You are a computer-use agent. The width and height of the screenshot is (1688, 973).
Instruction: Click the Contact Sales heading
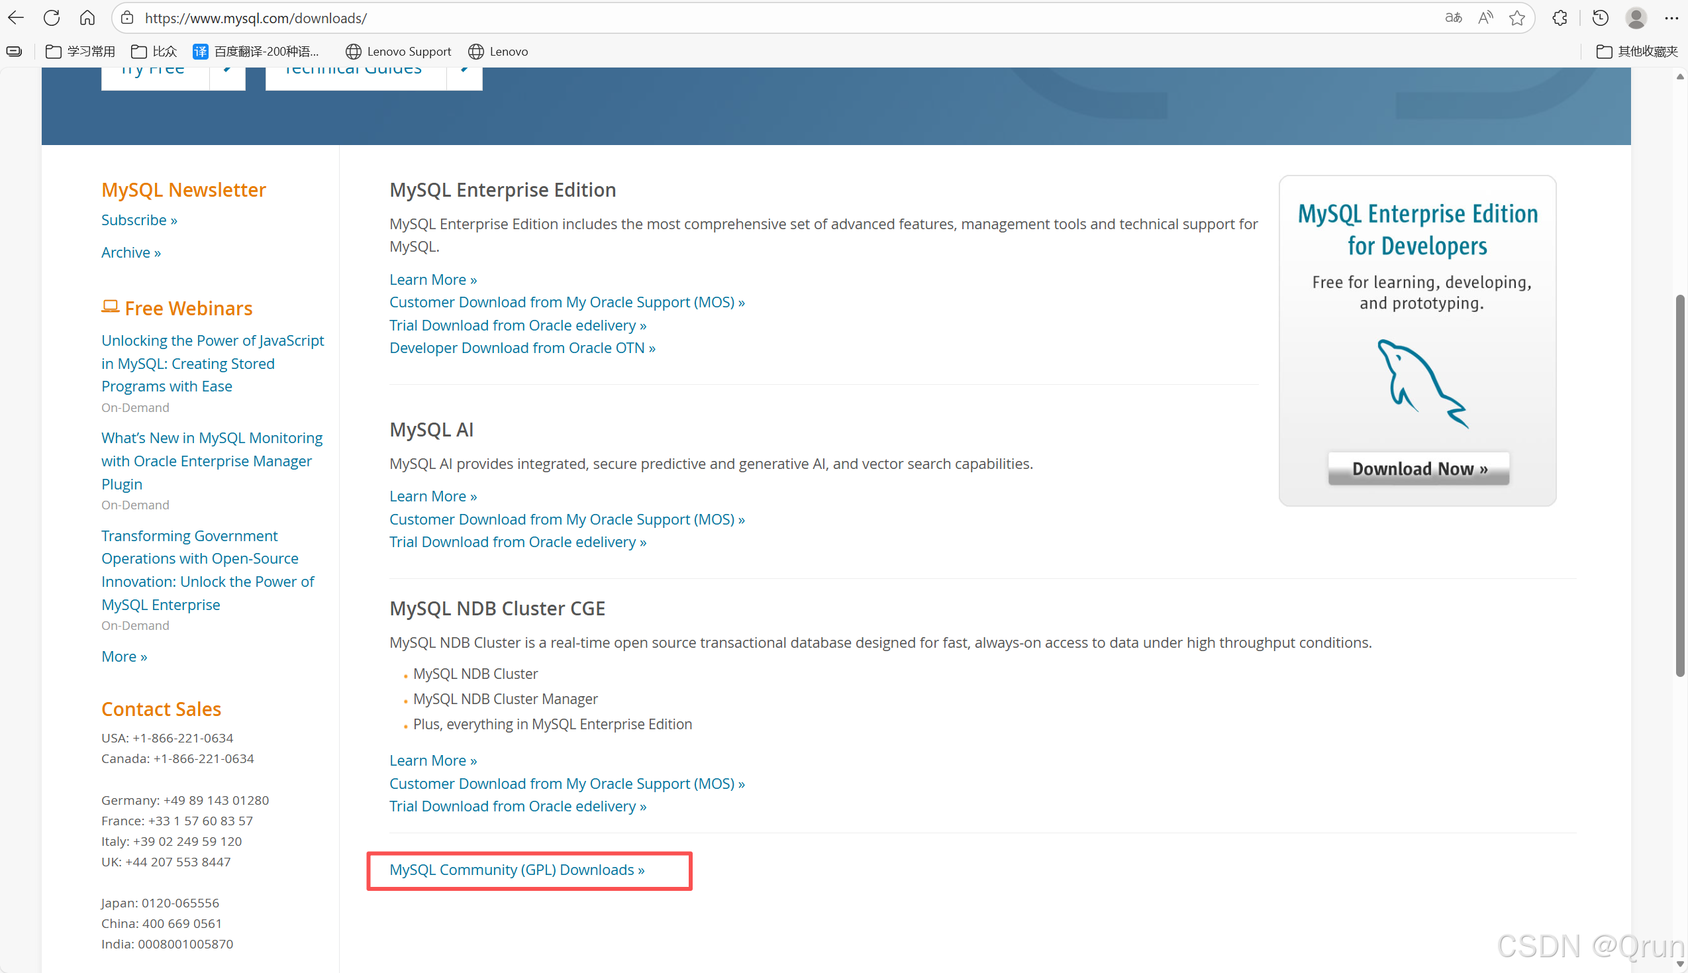(161, 709)
